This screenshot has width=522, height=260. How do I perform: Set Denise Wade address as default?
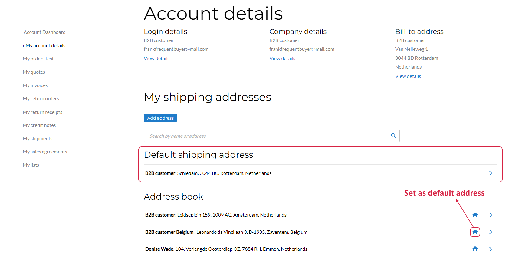tap(475, 249)
